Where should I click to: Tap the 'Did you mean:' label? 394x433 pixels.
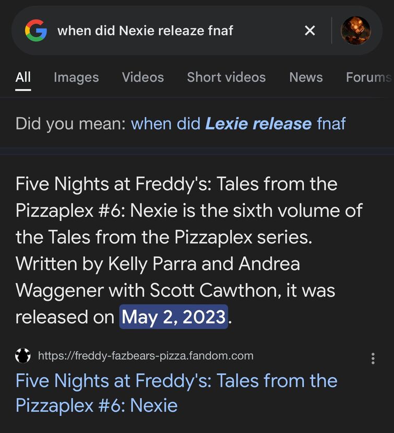(x=71, y=124)
